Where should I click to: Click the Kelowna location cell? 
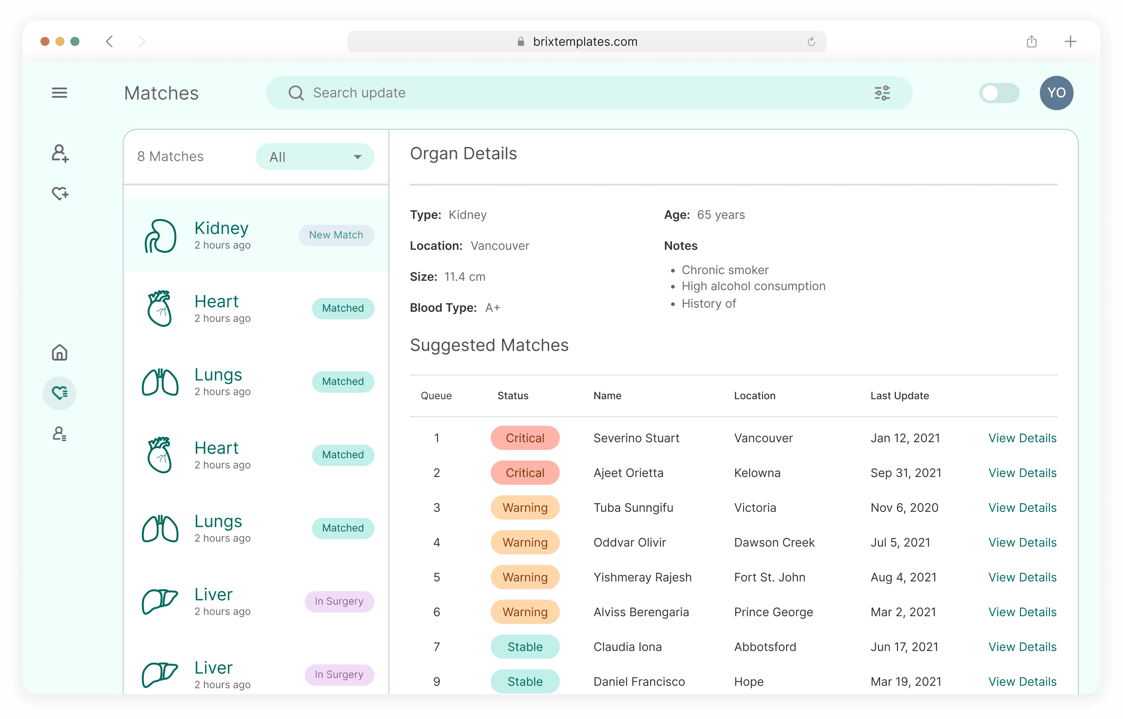757,473
